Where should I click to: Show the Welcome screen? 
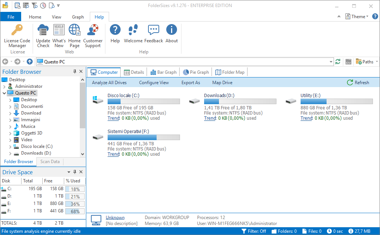[x=133, y=34]
